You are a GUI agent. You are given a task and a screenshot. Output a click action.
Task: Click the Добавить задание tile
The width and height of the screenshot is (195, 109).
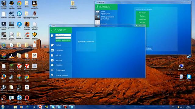coord(86,41)
